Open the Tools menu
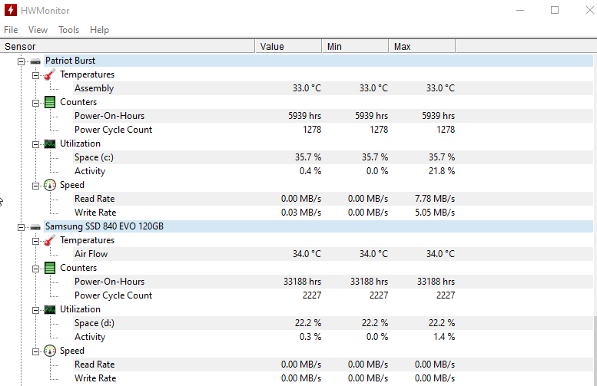 click(69, 30)
